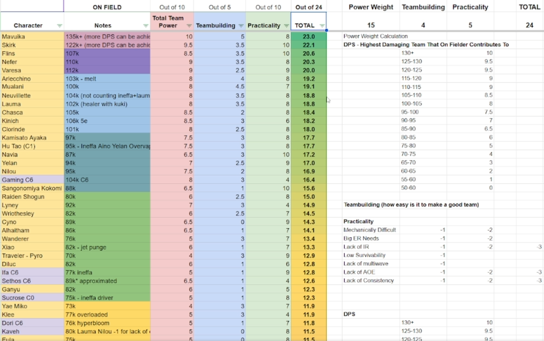Select the 'Low Survivability' cell

coord(371,255)
